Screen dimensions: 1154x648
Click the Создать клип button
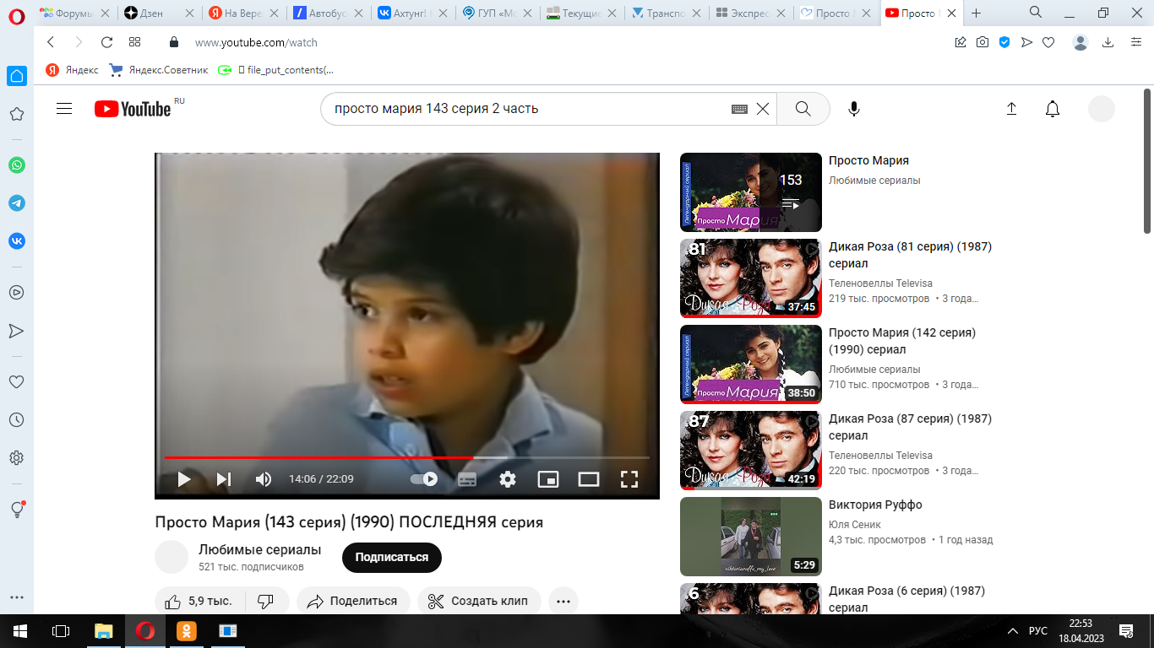point(479,601)
